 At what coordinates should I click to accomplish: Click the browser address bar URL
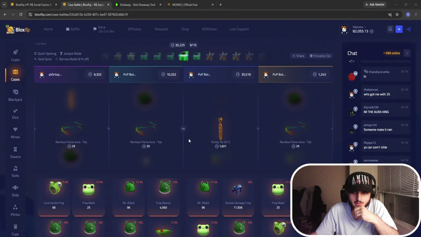81,14
